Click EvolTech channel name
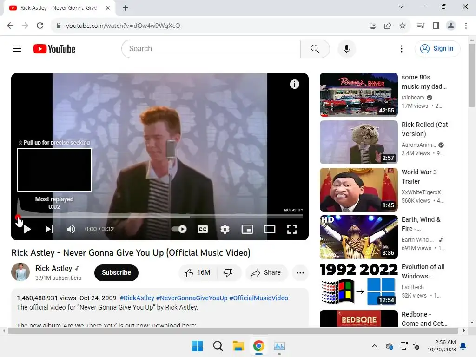Screen dimensions: 476x357 coord(413,287)
